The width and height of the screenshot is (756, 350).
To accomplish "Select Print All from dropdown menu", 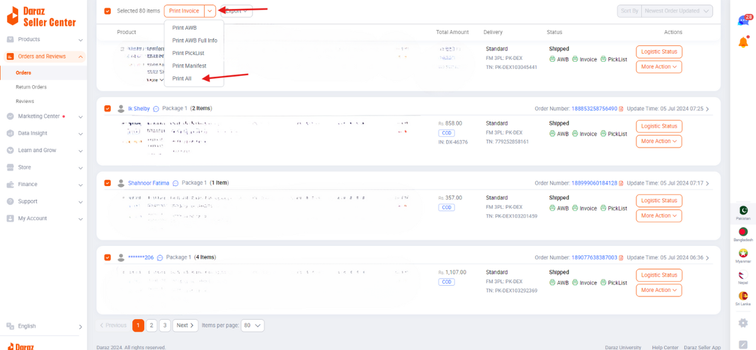I will click(x=182, y=79).
